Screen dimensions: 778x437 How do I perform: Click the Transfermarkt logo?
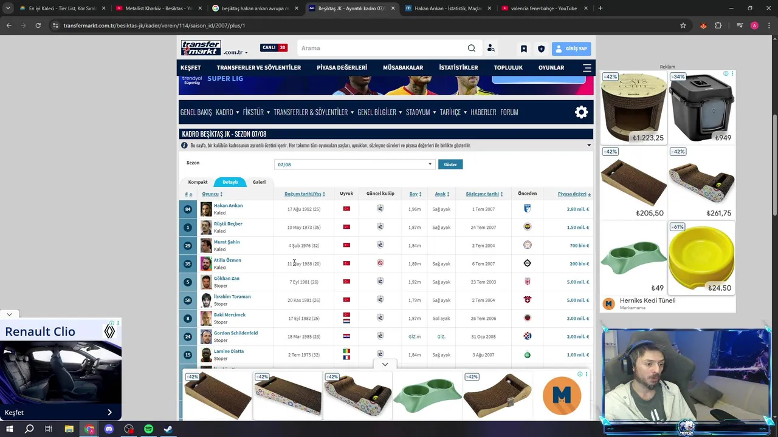[x=201, y=48]
